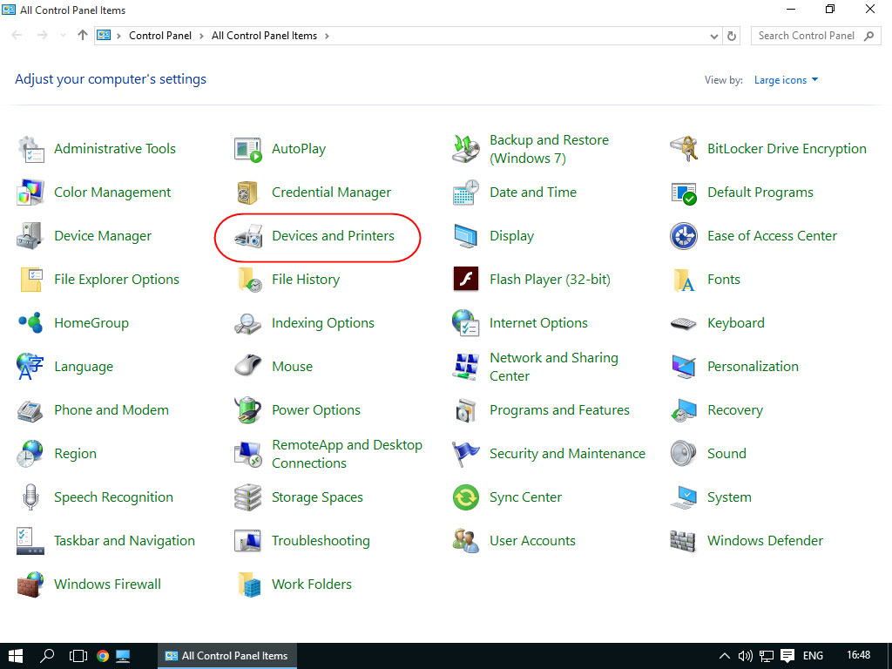
Task: Click the Control Panel breadcrumb in address bar
Action: click(x=159, y=36)
